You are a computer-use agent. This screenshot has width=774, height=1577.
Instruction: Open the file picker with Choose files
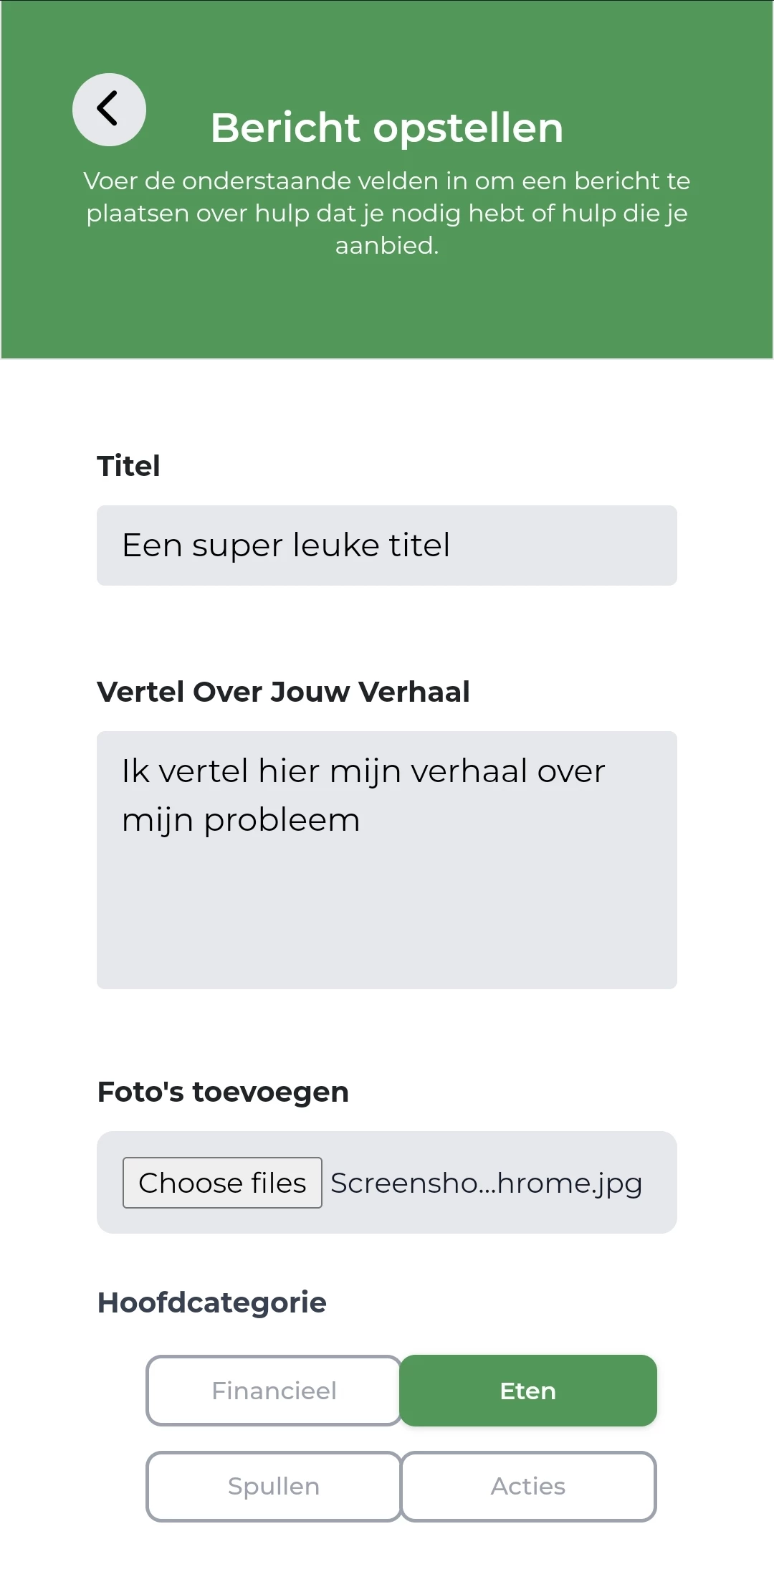pos(222,1182)
